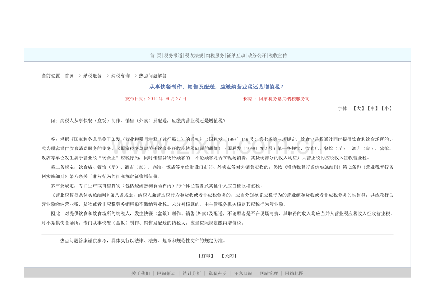Navigate to 政务公开 in top menu

click(x=257, y=56)
